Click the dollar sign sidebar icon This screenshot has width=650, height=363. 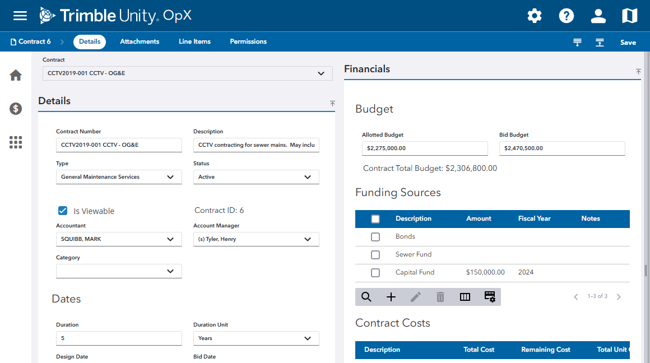point(16,109)
